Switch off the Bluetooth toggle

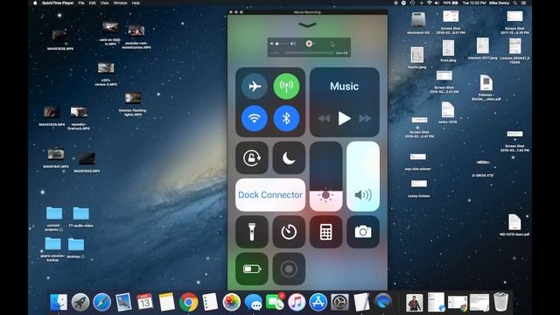point(286,118)
